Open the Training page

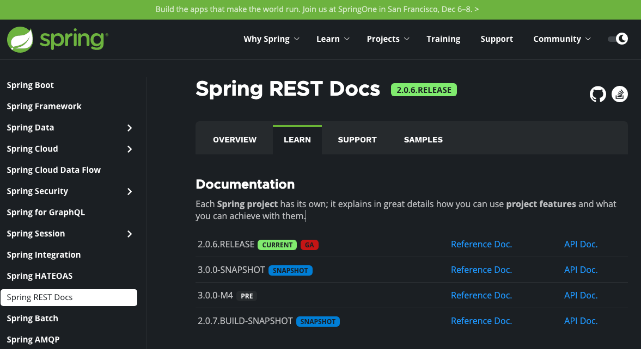443,39
